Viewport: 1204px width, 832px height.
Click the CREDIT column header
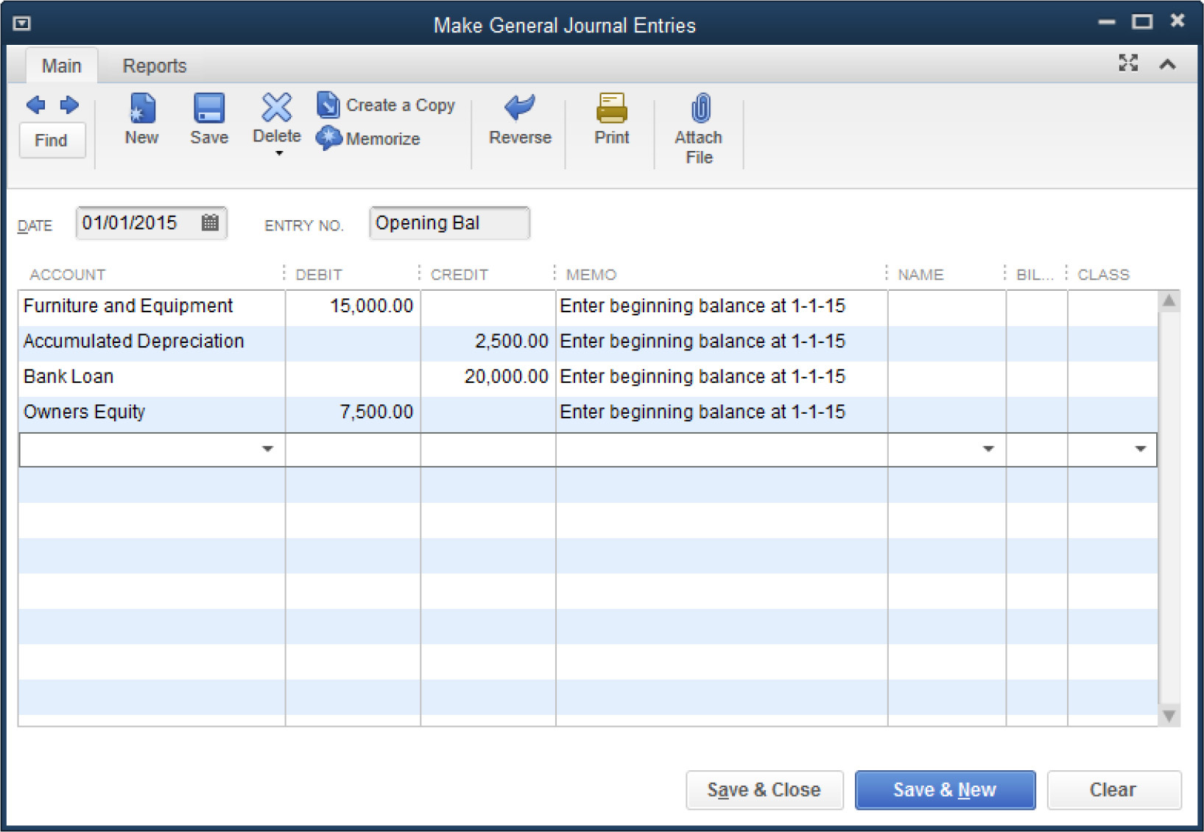460,275
